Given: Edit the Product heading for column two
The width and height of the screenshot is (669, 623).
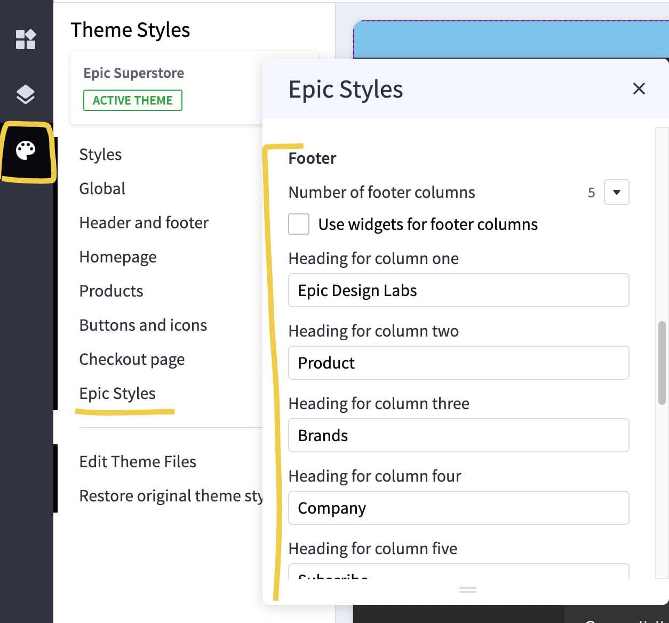Looking at the screenshot, I should [x=458, y=363].
